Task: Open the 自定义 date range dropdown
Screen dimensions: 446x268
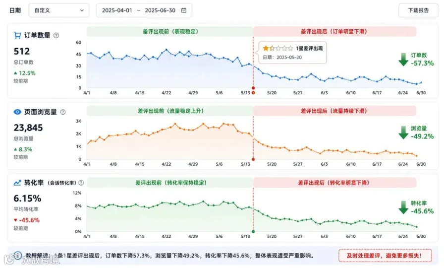Action: click(59, 10)
